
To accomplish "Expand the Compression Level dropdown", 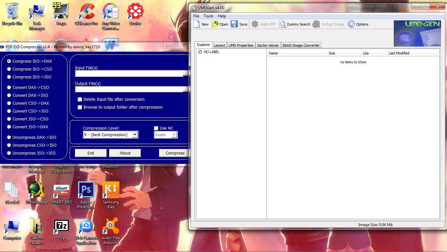I will [x=134, y=135].
